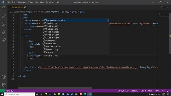
Task: Open the Windows Start menu
Action: (x=2, y=94)
